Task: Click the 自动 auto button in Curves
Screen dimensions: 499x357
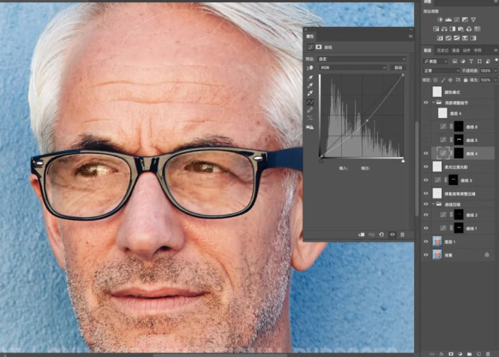Action: pos(398,67)
